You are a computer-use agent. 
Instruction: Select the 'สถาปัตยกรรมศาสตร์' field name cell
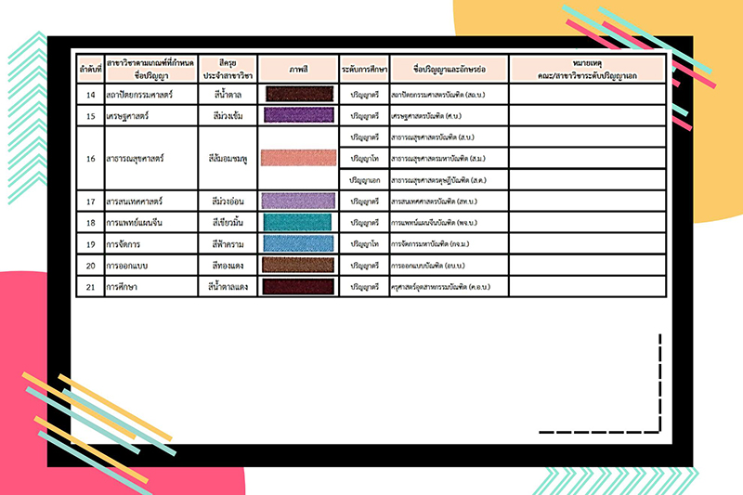coord(140,95)
